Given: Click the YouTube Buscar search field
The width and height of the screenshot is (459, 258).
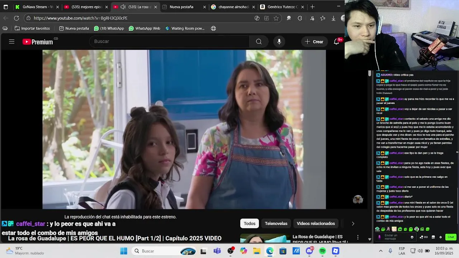Looking at the screenshot, I should 169,42.
